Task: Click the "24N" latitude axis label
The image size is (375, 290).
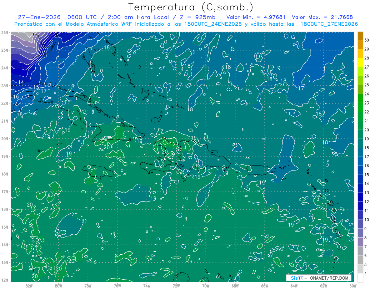Action: (x=5, y=68)
